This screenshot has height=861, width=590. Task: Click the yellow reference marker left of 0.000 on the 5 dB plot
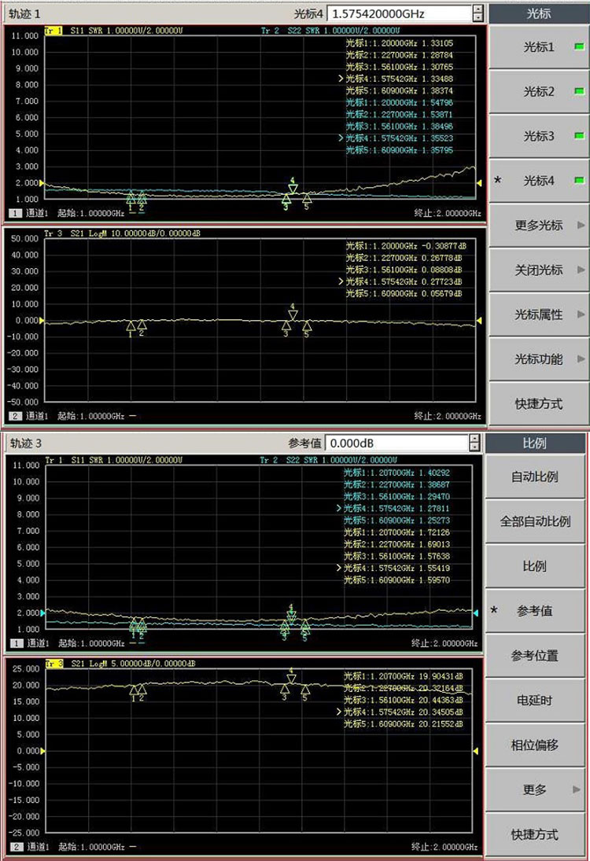(42, 751)
